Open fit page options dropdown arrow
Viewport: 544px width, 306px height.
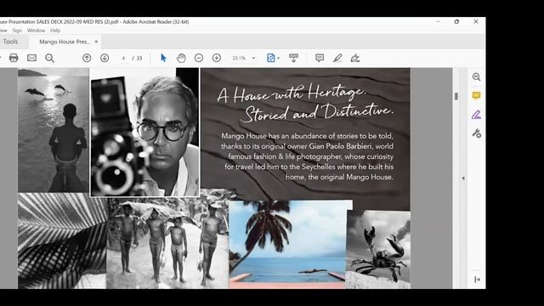pos(278,58)
